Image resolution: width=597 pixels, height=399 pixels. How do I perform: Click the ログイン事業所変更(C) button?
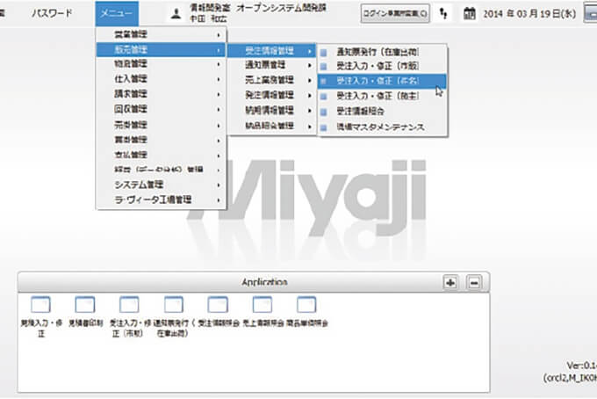(395, 14)
